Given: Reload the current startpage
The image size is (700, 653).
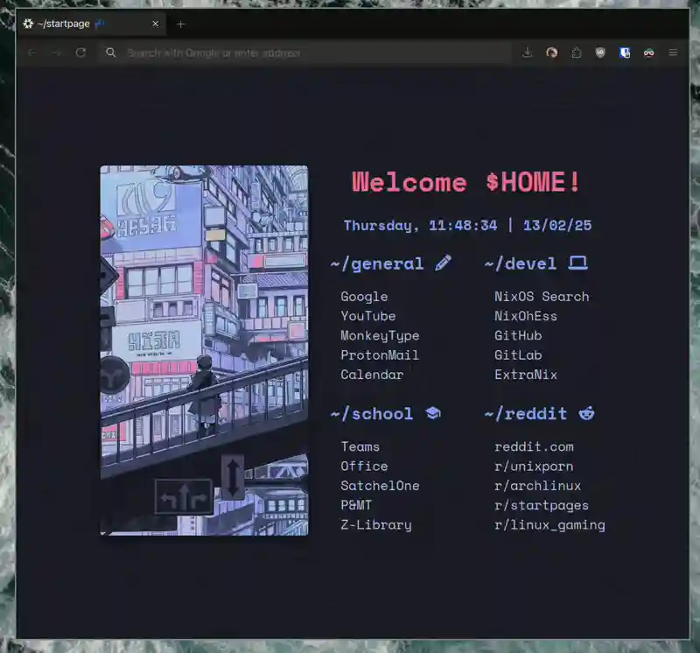Looking at the screenshot, I should 80,53.
